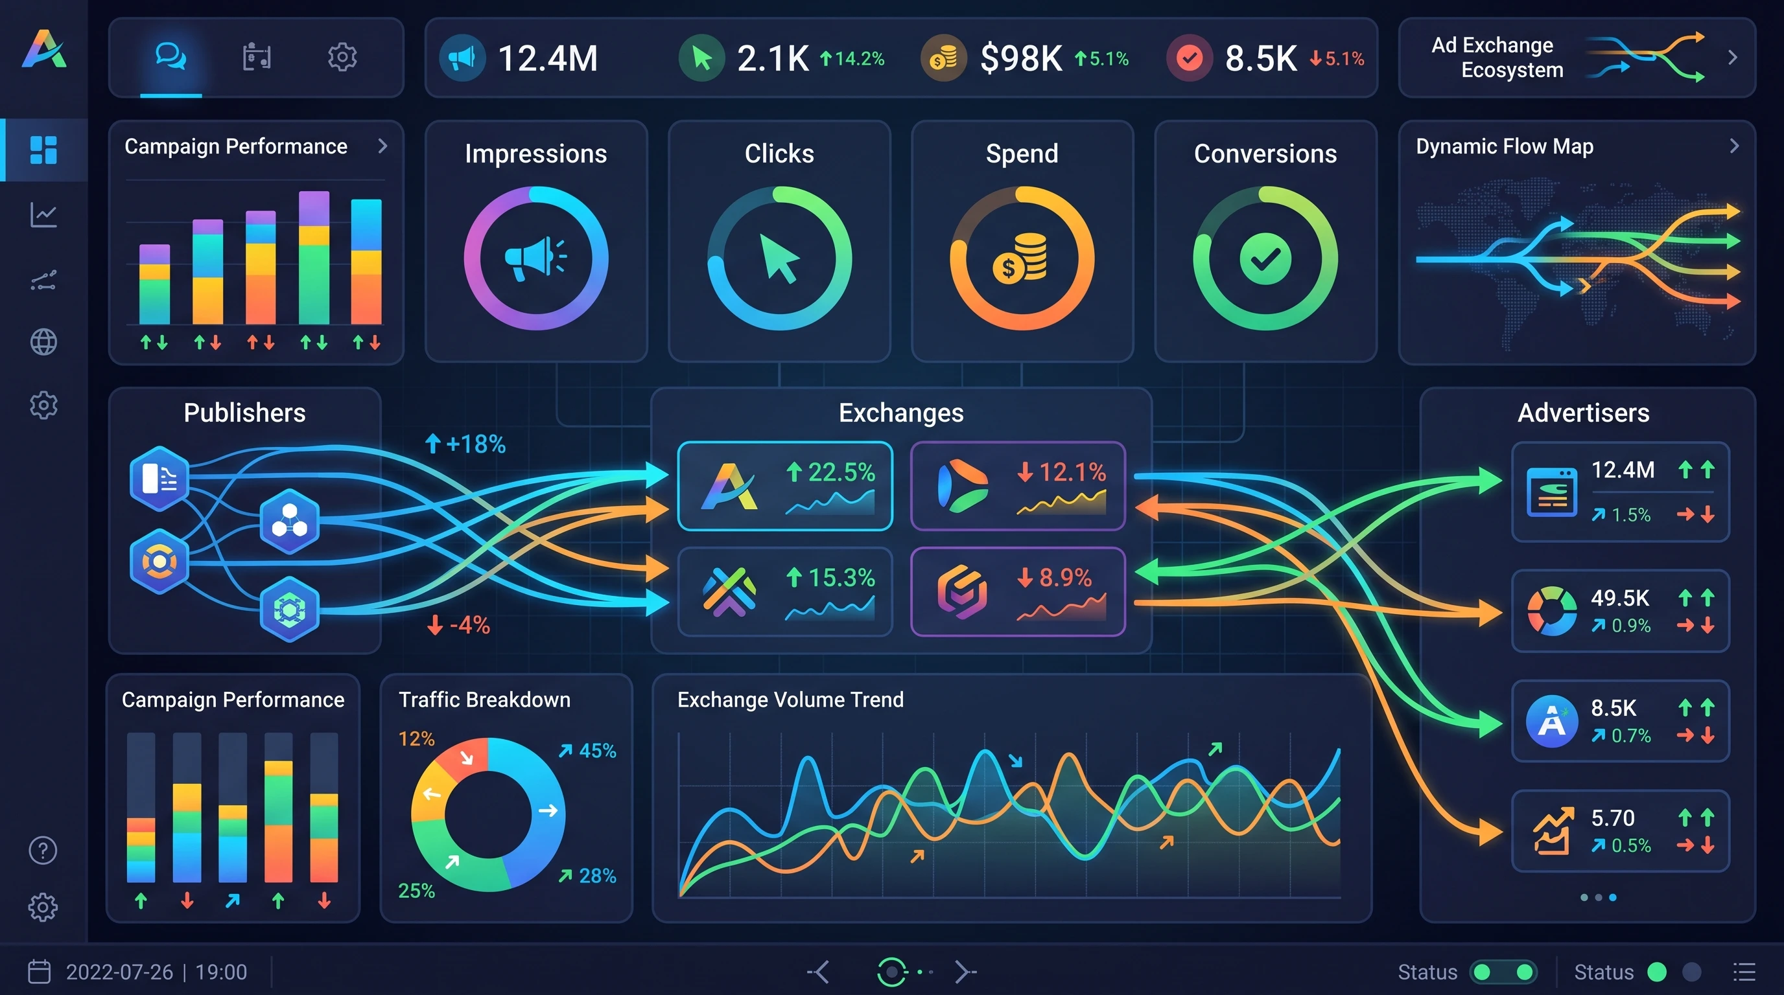Click the 12% red traffic segment
The height and width of the screenshot is (995, 1784).
(x=464, y=759)
